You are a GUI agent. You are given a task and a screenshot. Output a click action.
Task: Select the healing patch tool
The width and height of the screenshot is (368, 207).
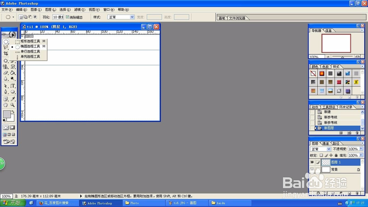point(6,61)
